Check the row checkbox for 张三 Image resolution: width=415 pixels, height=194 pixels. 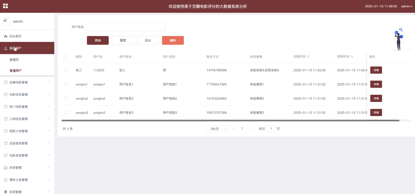coord(66,70)
